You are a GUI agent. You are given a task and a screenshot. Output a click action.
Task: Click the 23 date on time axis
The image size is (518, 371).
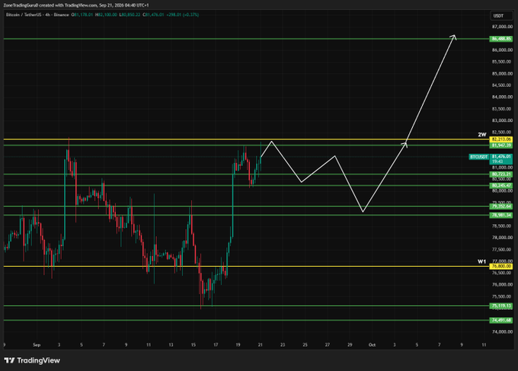coord(283,345)
